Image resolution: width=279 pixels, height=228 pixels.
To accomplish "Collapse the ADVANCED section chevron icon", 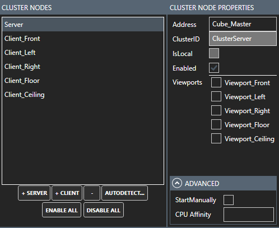I will click(x=177, y=183).
